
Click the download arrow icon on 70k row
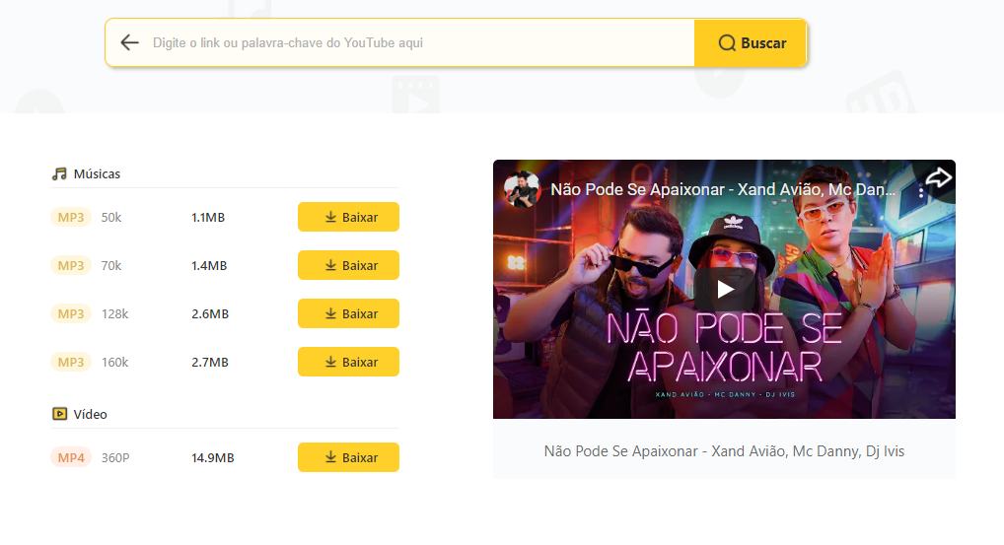[x=330, y=265]
